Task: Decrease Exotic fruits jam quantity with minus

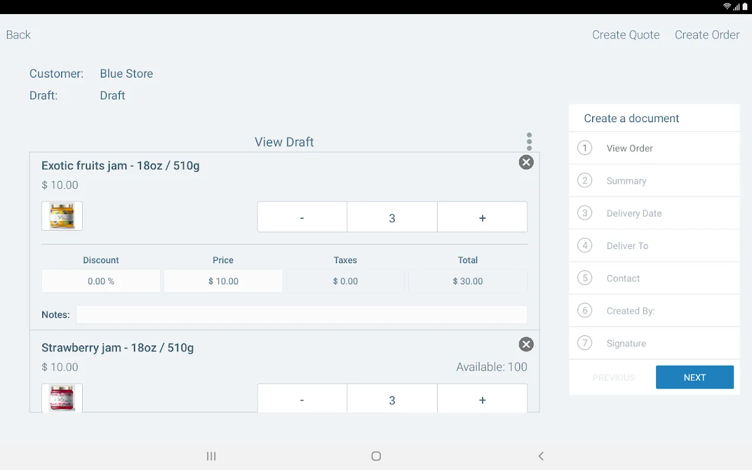Action: tap(302, 217)
